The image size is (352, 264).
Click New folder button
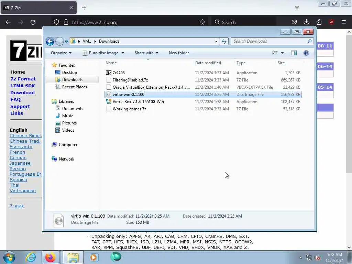coord(179,53)
